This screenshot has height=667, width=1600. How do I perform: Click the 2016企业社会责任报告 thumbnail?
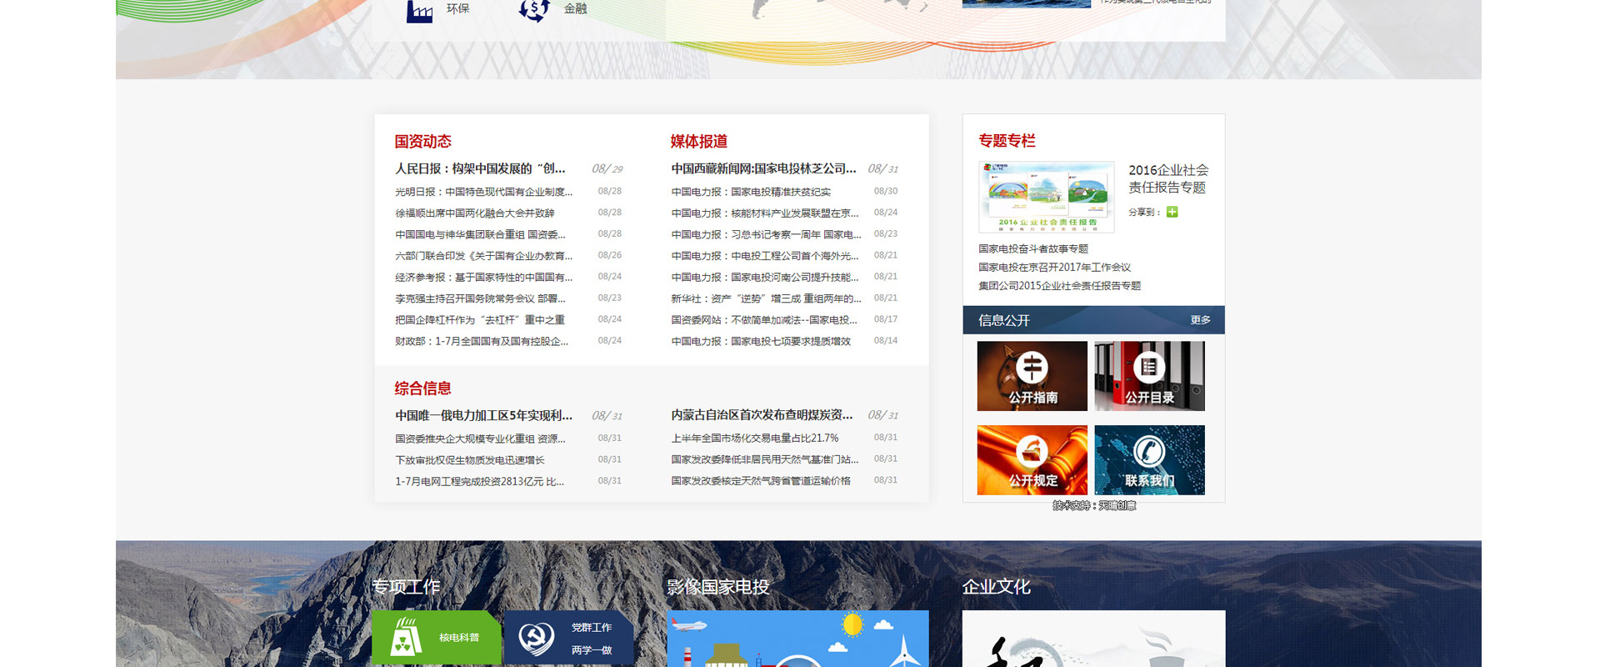1046,197
